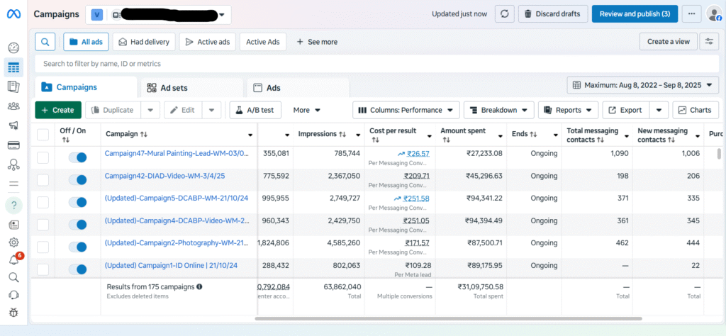
Task: Click the horizontal table scrollbar
Action: tap(448, 318)
